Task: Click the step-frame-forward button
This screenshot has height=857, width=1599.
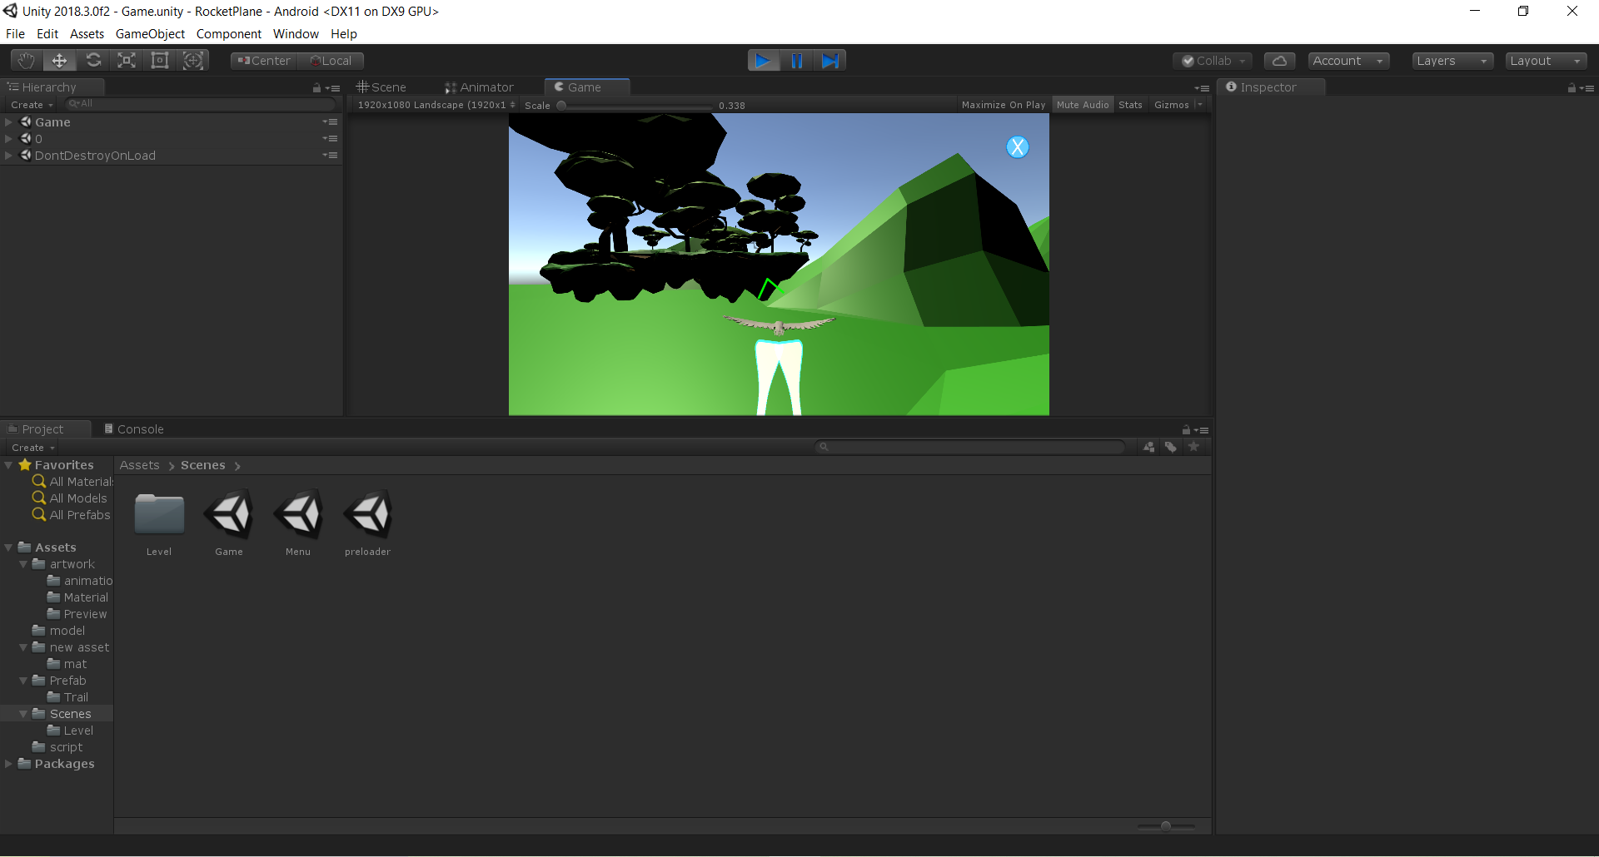Action: point(830,60)
